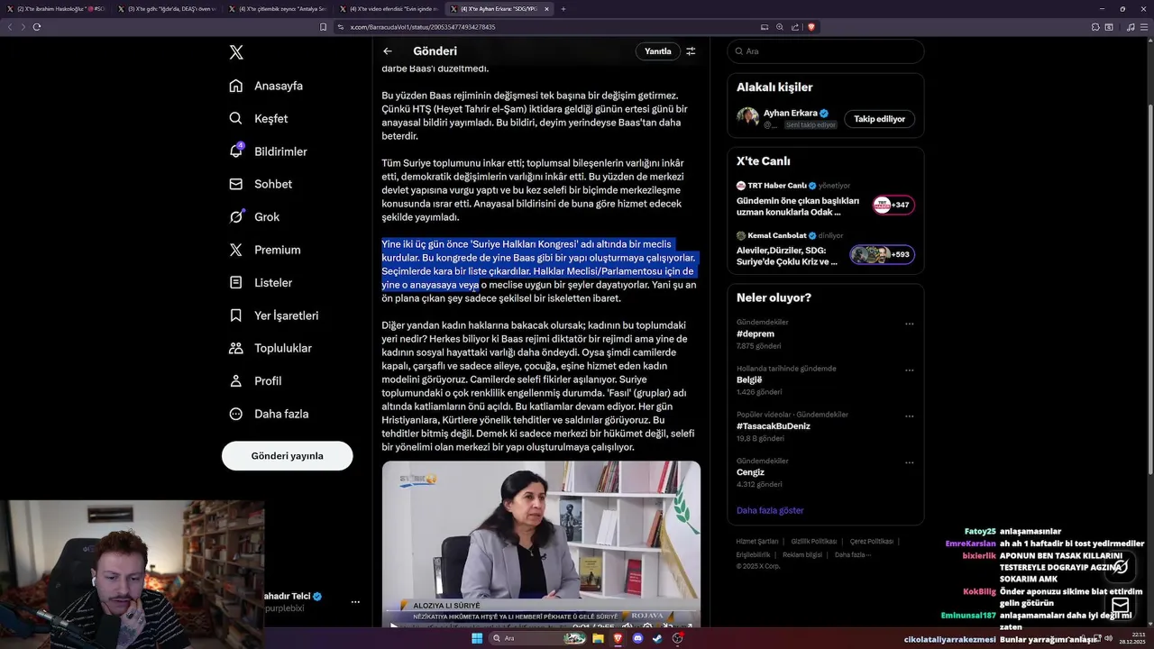The height and width of the screenshot is (649, 1154).
Task: Open more options for #TasacakBuDeniz trend
Action: (909, 416)
